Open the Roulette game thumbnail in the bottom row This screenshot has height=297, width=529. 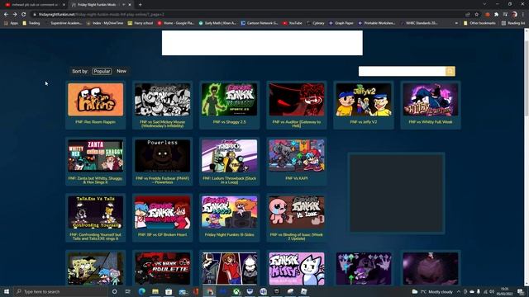pyautogui.click(x=162, y=269)
